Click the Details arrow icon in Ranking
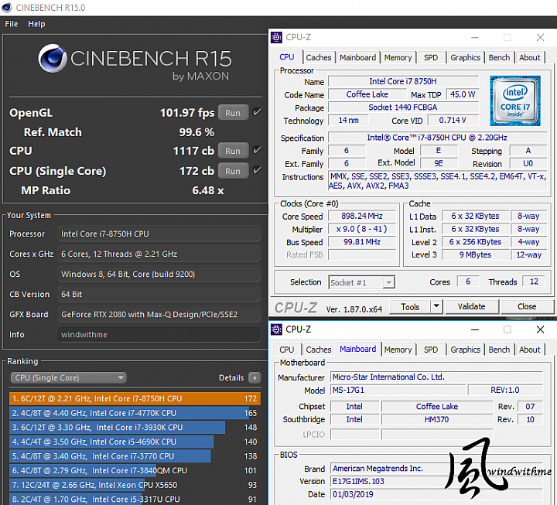The height and width of the screenshot is (505, 557). pyautogui.click(x=255, y=378)
